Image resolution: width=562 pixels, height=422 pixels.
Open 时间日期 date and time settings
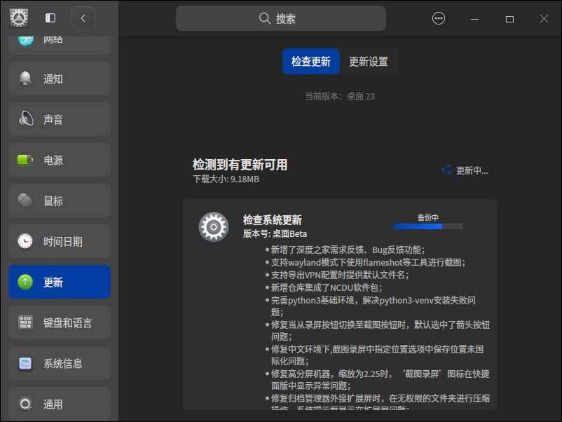click(60, 241)
